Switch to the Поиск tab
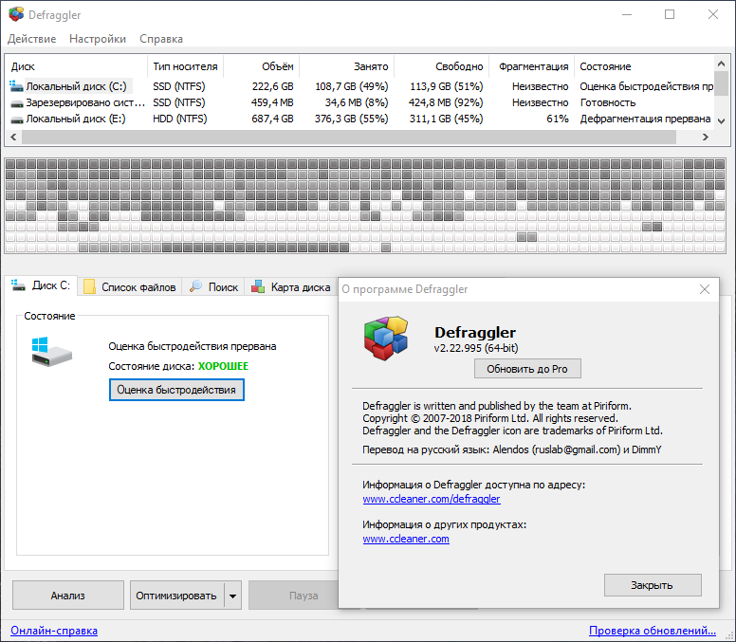 tap(214, 286)
